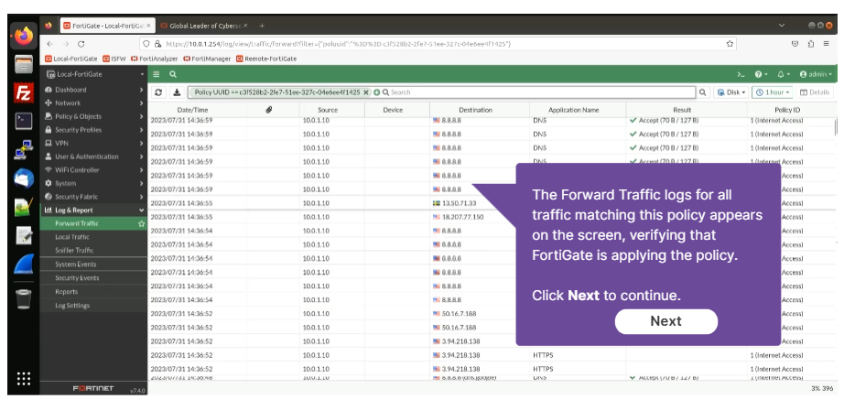Open Thunderbird mail from the dock
The width and height of the screenshot is (844, 410).
point(24,178)
